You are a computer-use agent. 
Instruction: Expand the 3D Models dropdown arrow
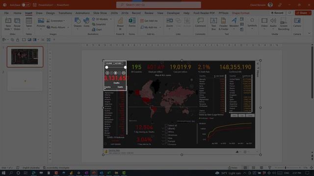[x=111, y=19]
